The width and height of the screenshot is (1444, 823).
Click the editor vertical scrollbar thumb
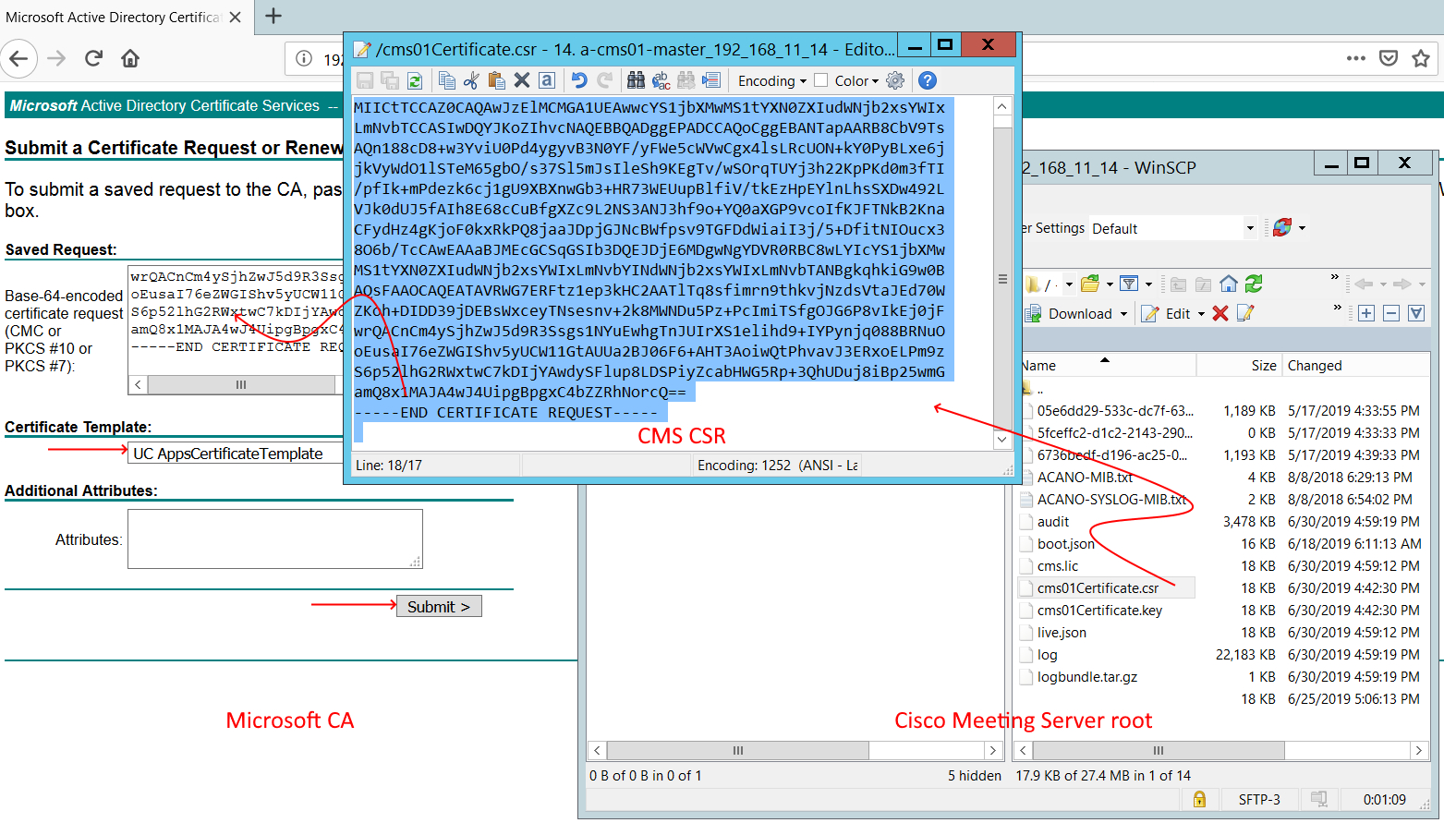(x=1002, y=279)
